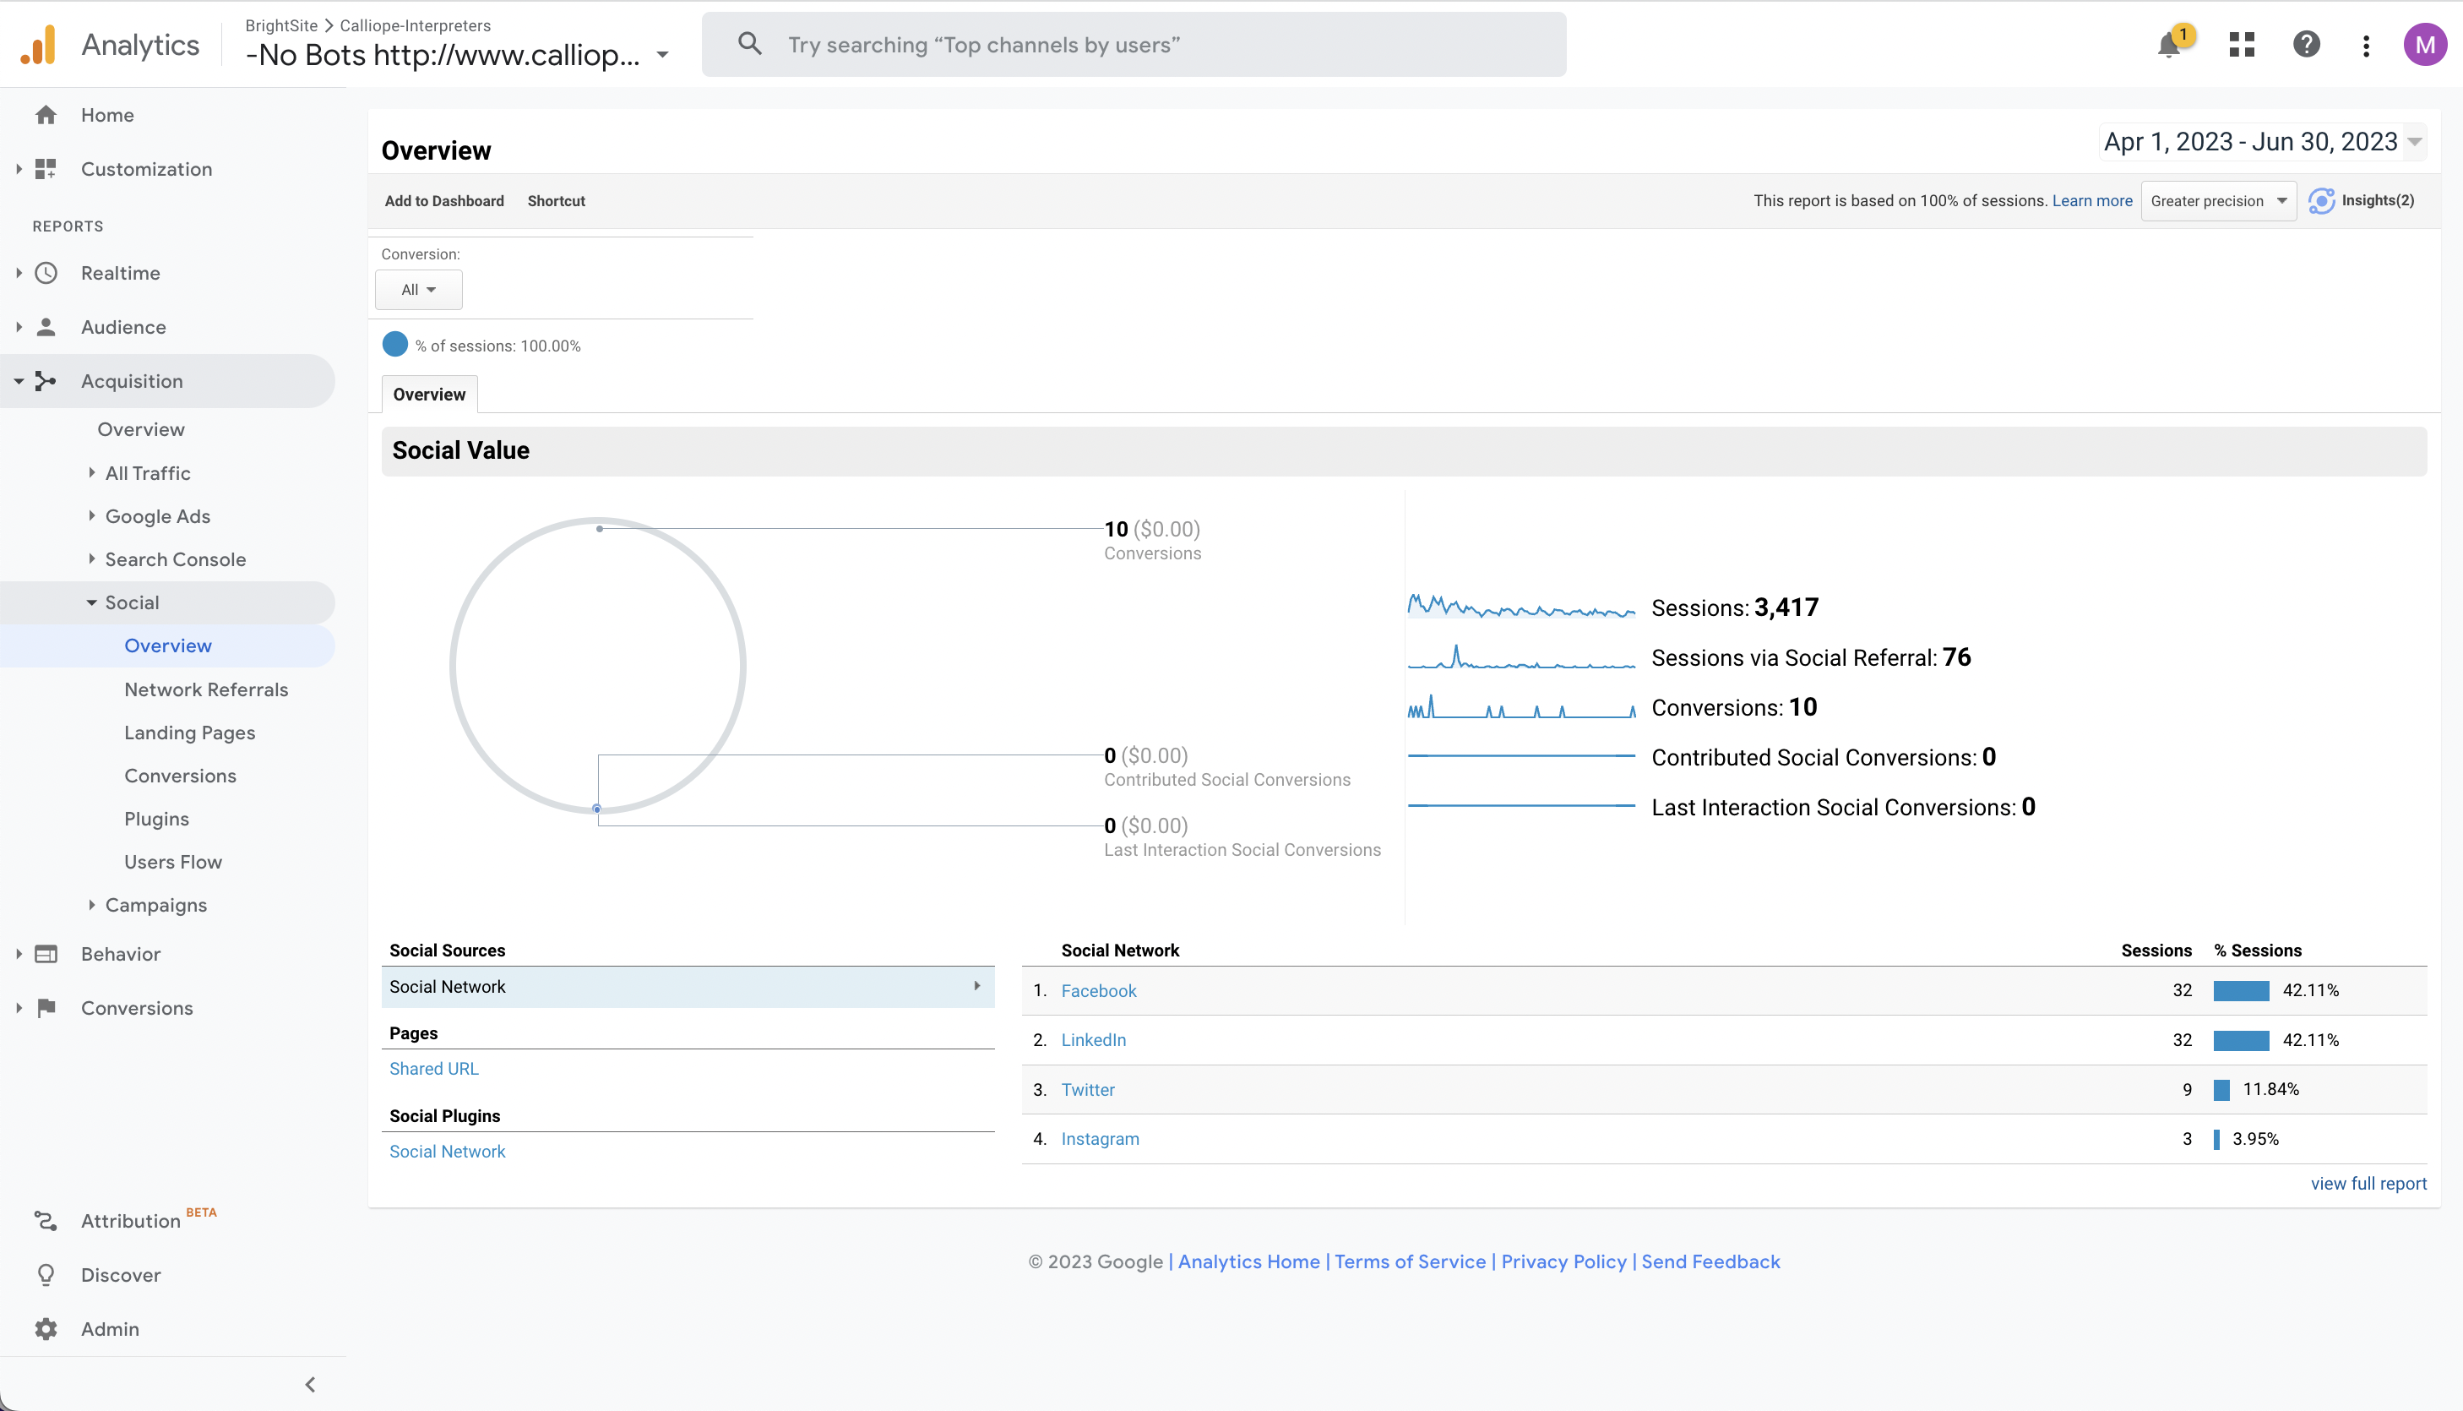Click the view full report link
The height and width of the screenshot is (1411, 2463).
coord(2368,1182)
